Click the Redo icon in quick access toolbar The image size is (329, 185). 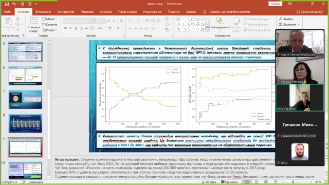[x=22, y=4]
